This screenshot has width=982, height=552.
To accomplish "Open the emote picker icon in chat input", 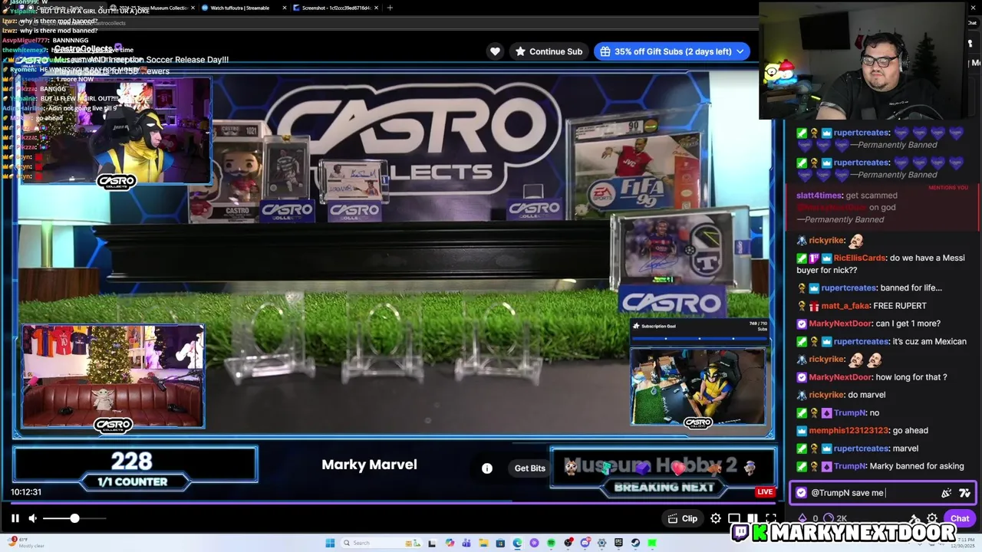I will (x=964, y=493).
